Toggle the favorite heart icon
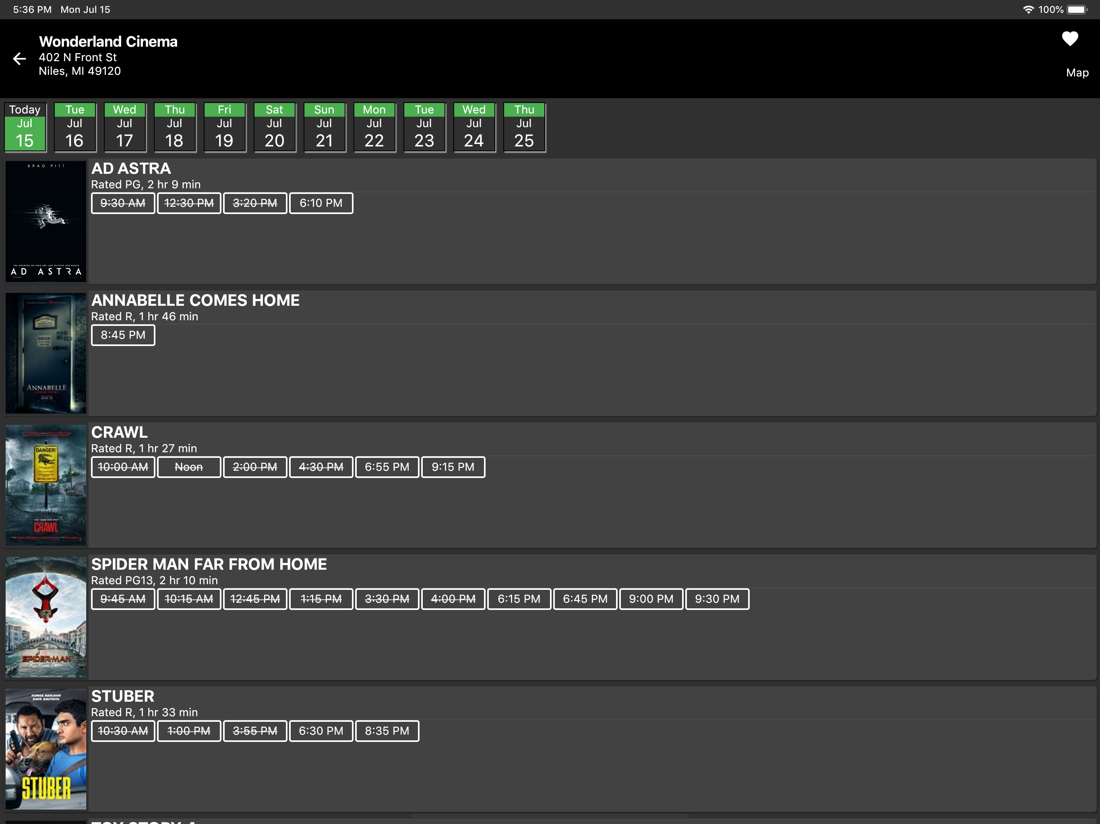 (1070, 39)
